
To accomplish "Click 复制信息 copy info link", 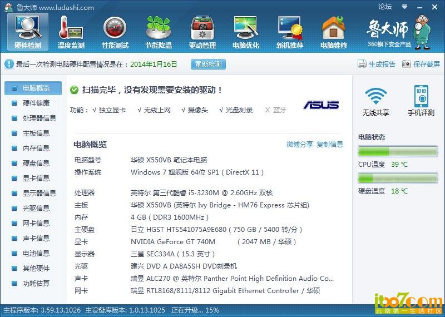I will [x=330, y=145].
